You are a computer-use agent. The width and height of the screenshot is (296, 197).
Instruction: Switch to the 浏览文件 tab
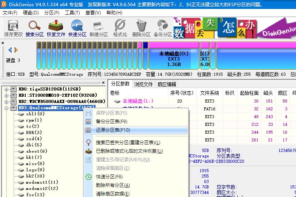[x=143, y=84]
